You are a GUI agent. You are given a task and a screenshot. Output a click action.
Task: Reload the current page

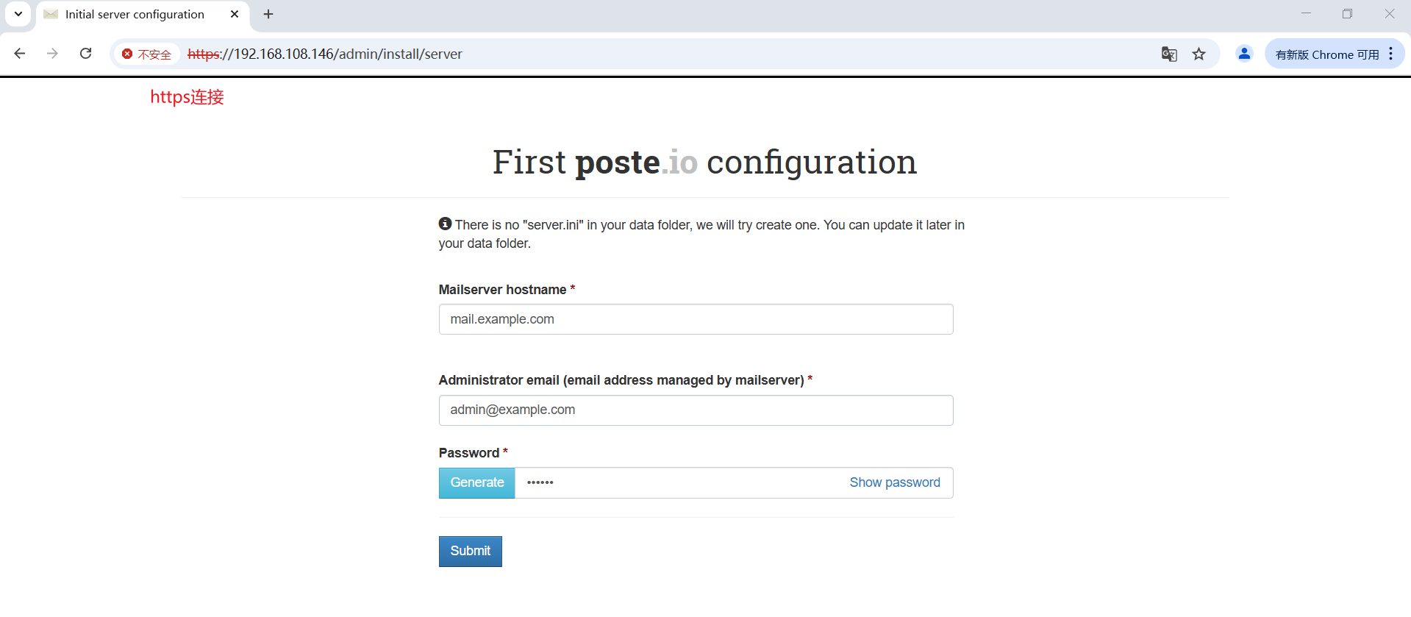click(x=86, y=54)
